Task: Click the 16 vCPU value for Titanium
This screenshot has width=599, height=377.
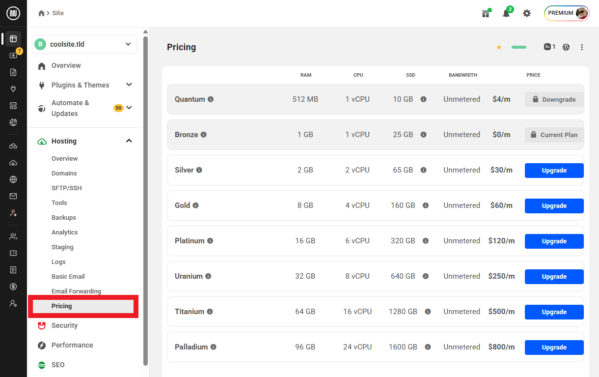Action: (357, 312)
